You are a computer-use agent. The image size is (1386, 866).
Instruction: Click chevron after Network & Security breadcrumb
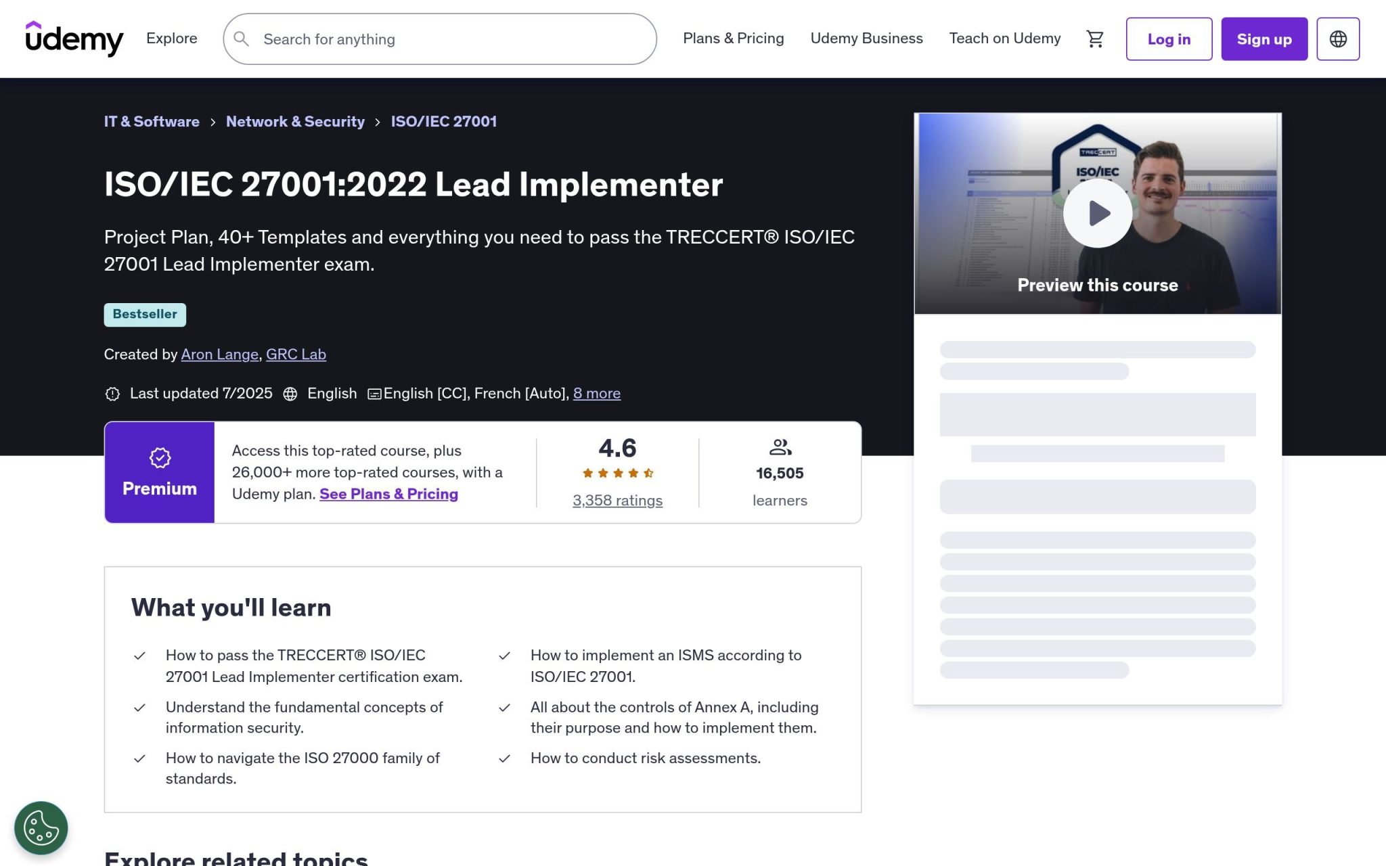click(x=378, y=122)
